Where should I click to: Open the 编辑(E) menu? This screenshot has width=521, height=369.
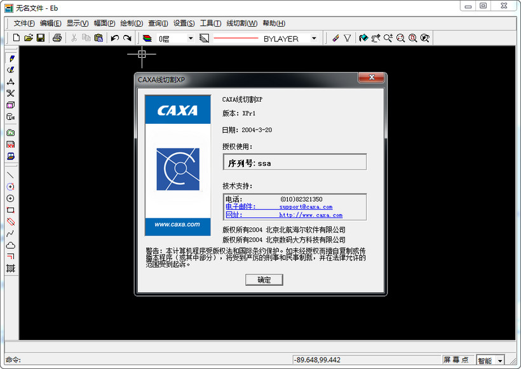point(50,23)
